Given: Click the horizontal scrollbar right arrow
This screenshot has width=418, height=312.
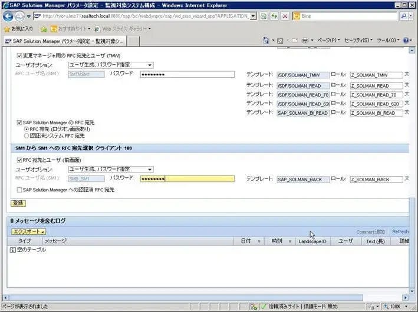Looking at the screenshot, I should 406,298.
